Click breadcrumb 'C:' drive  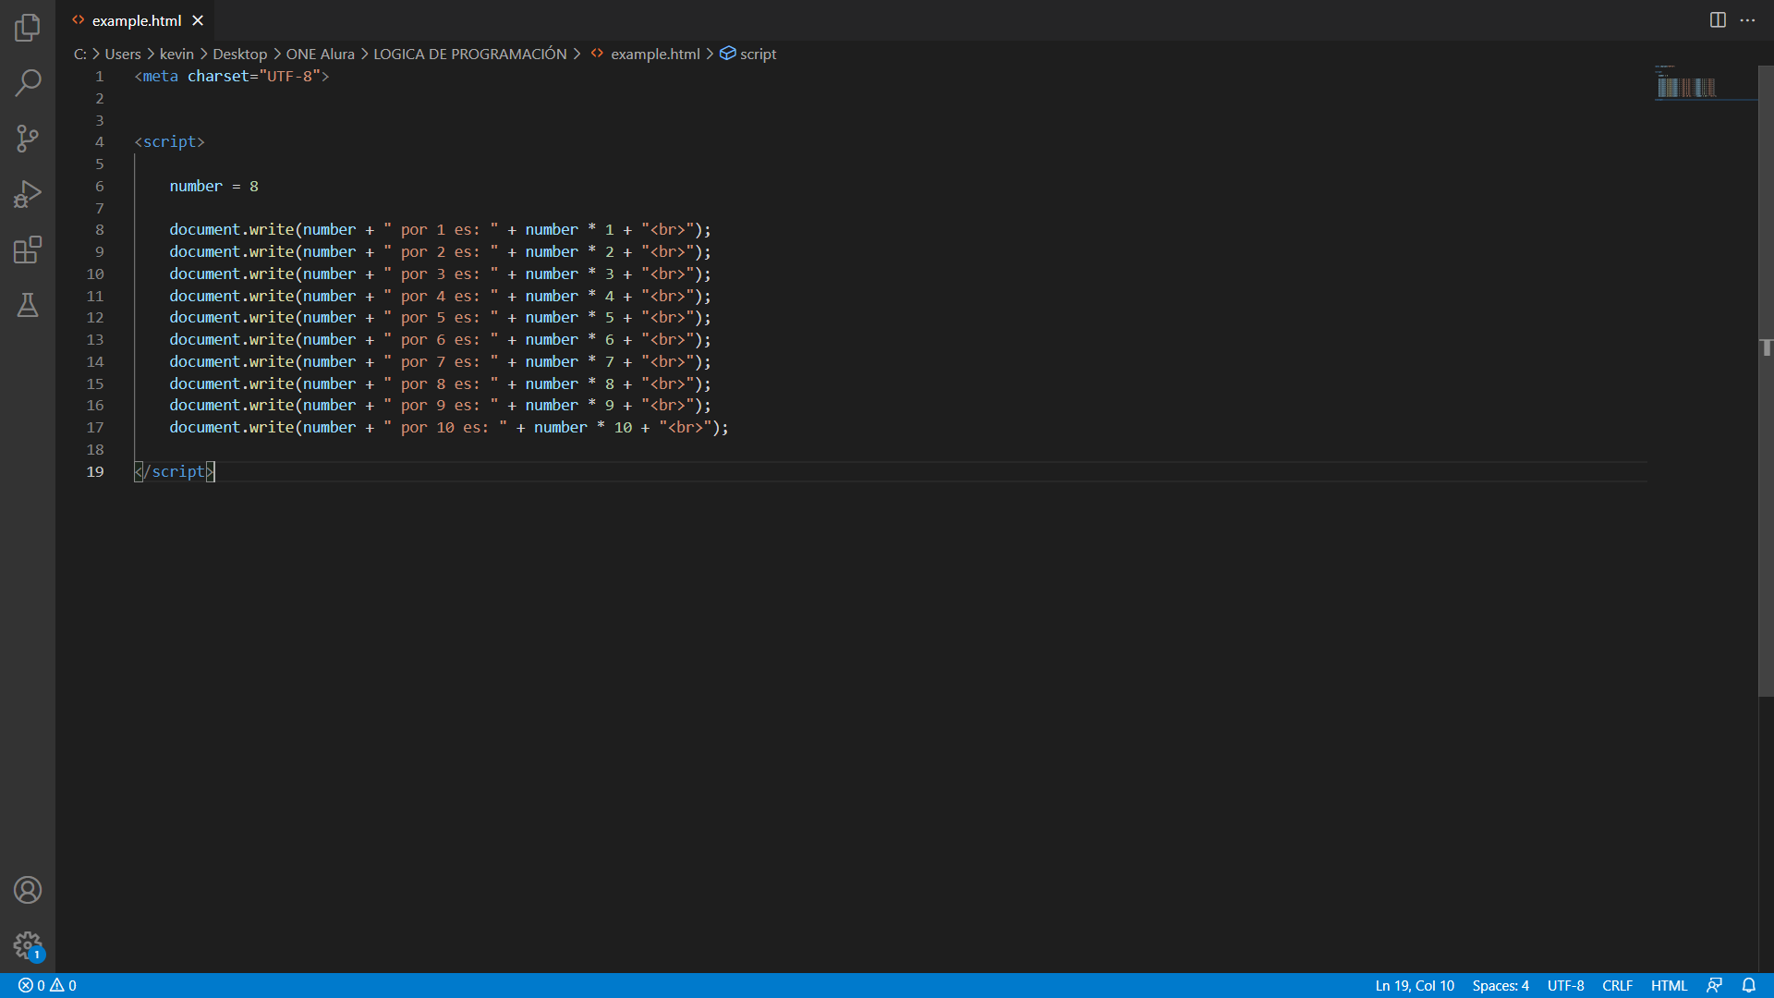(80, 54)
